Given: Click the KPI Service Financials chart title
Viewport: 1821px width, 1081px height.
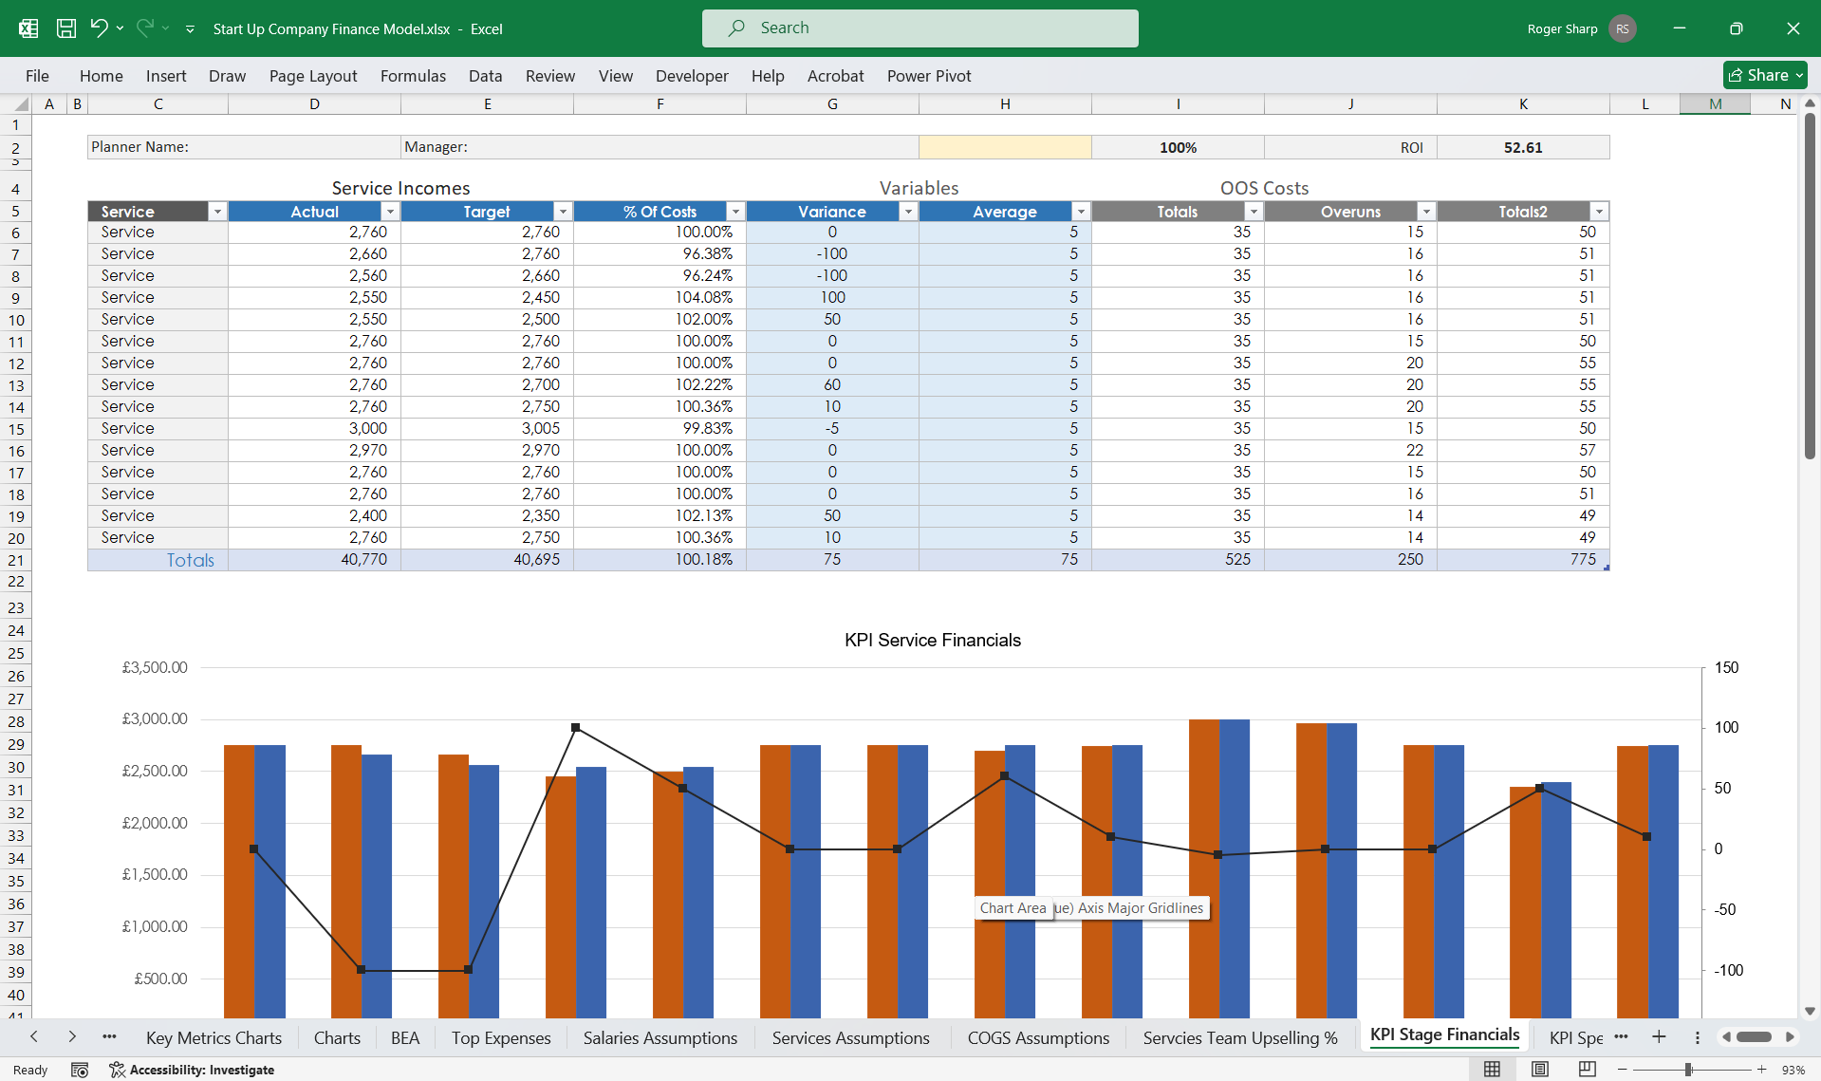Looking at the screenshot, I should pyautogui.click(x=933, y=641).
